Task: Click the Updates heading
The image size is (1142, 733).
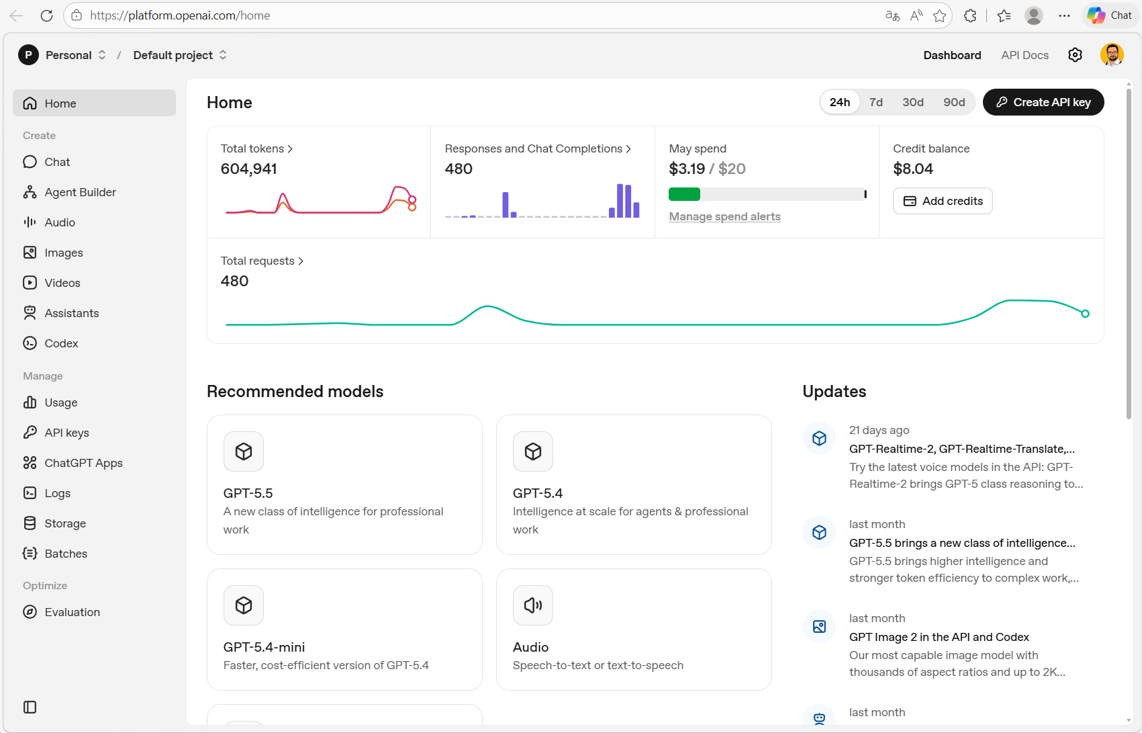Action: 835,392
